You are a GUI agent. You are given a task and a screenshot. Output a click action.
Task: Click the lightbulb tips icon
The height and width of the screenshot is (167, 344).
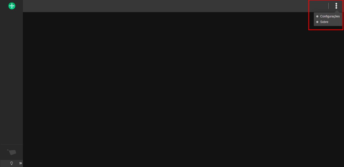coord(11,163)
